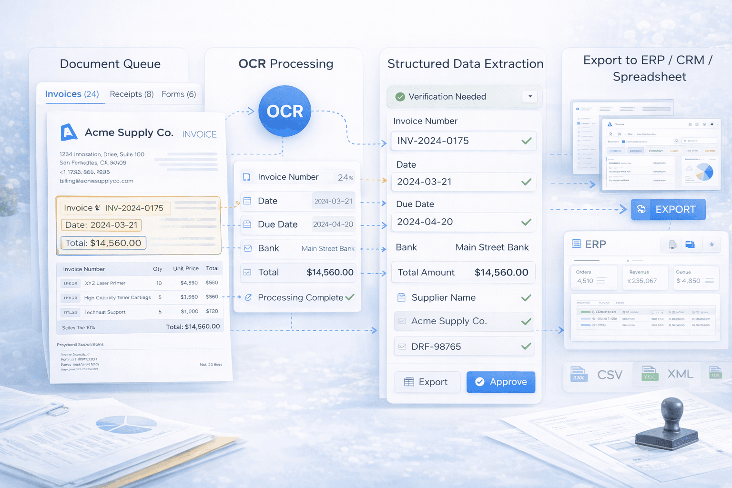Viewport: 732px width, 488px height.
Task: Click the ERP panel star icon
Action: (712, 244)
